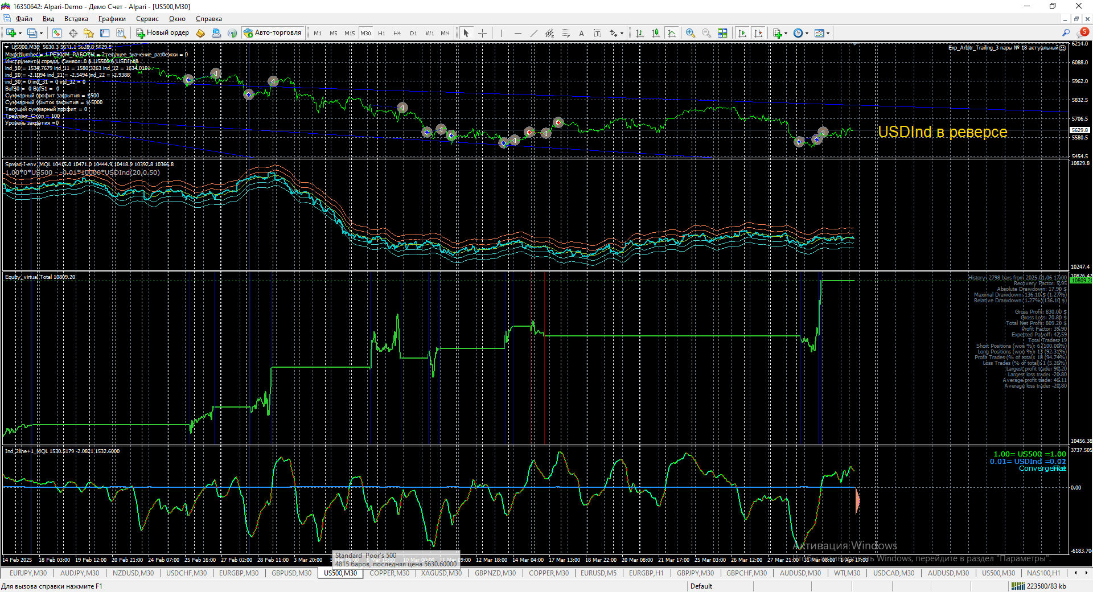Screen dimensions: 1093x592
Task: Switch to the H1 timeframe
Action: [381, 33]
